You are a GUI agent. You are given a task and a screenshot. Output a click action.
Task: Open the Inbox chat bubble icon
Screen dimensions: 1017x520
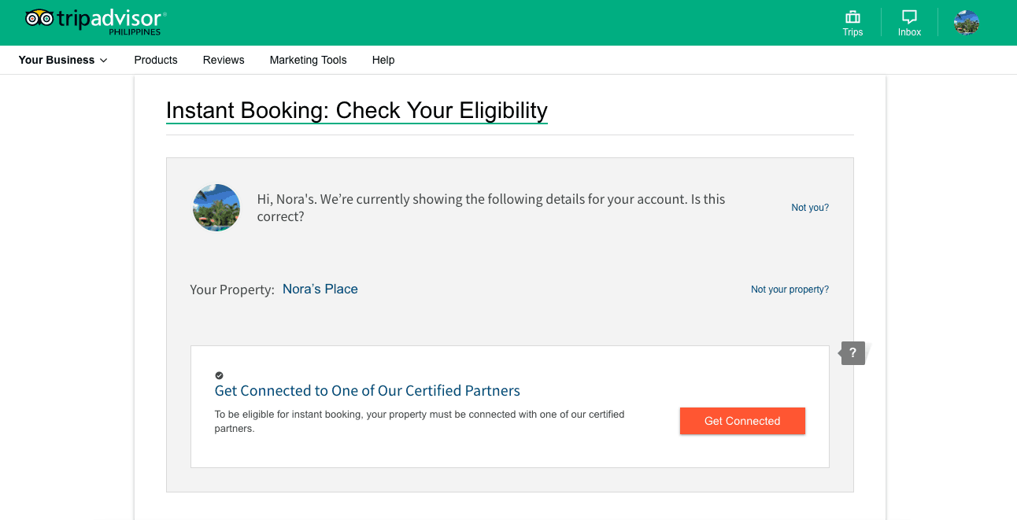pos(909,17)
